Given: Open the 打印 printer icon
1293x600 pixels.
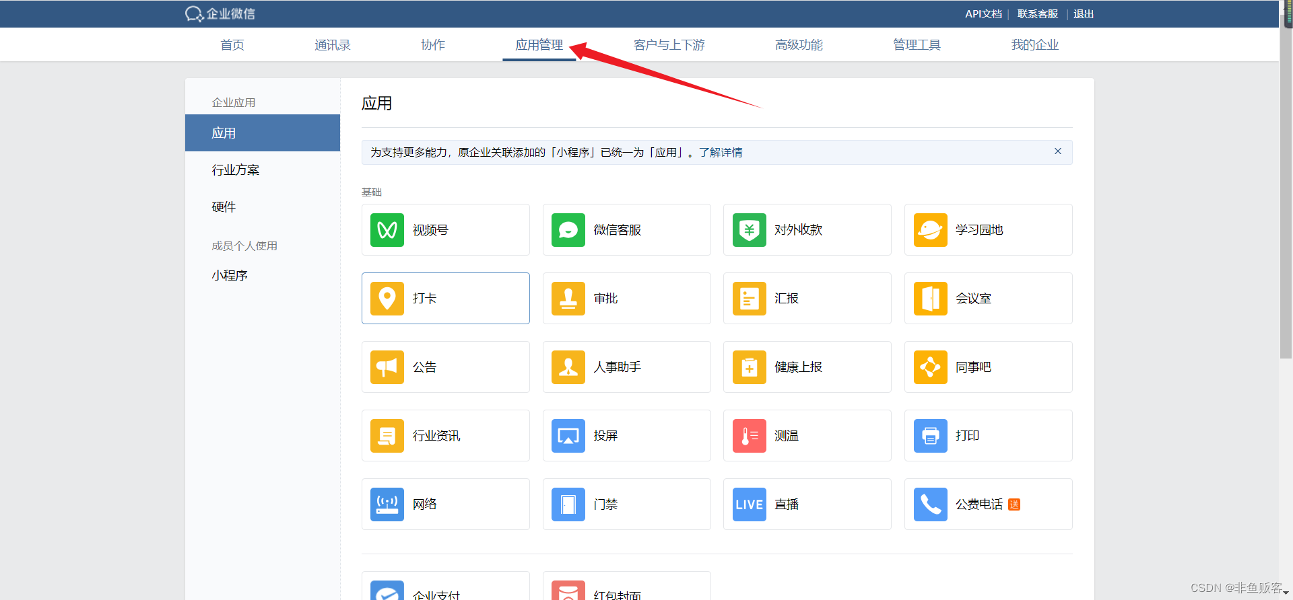Looking at the screenshot, I should tap(931, 436).
